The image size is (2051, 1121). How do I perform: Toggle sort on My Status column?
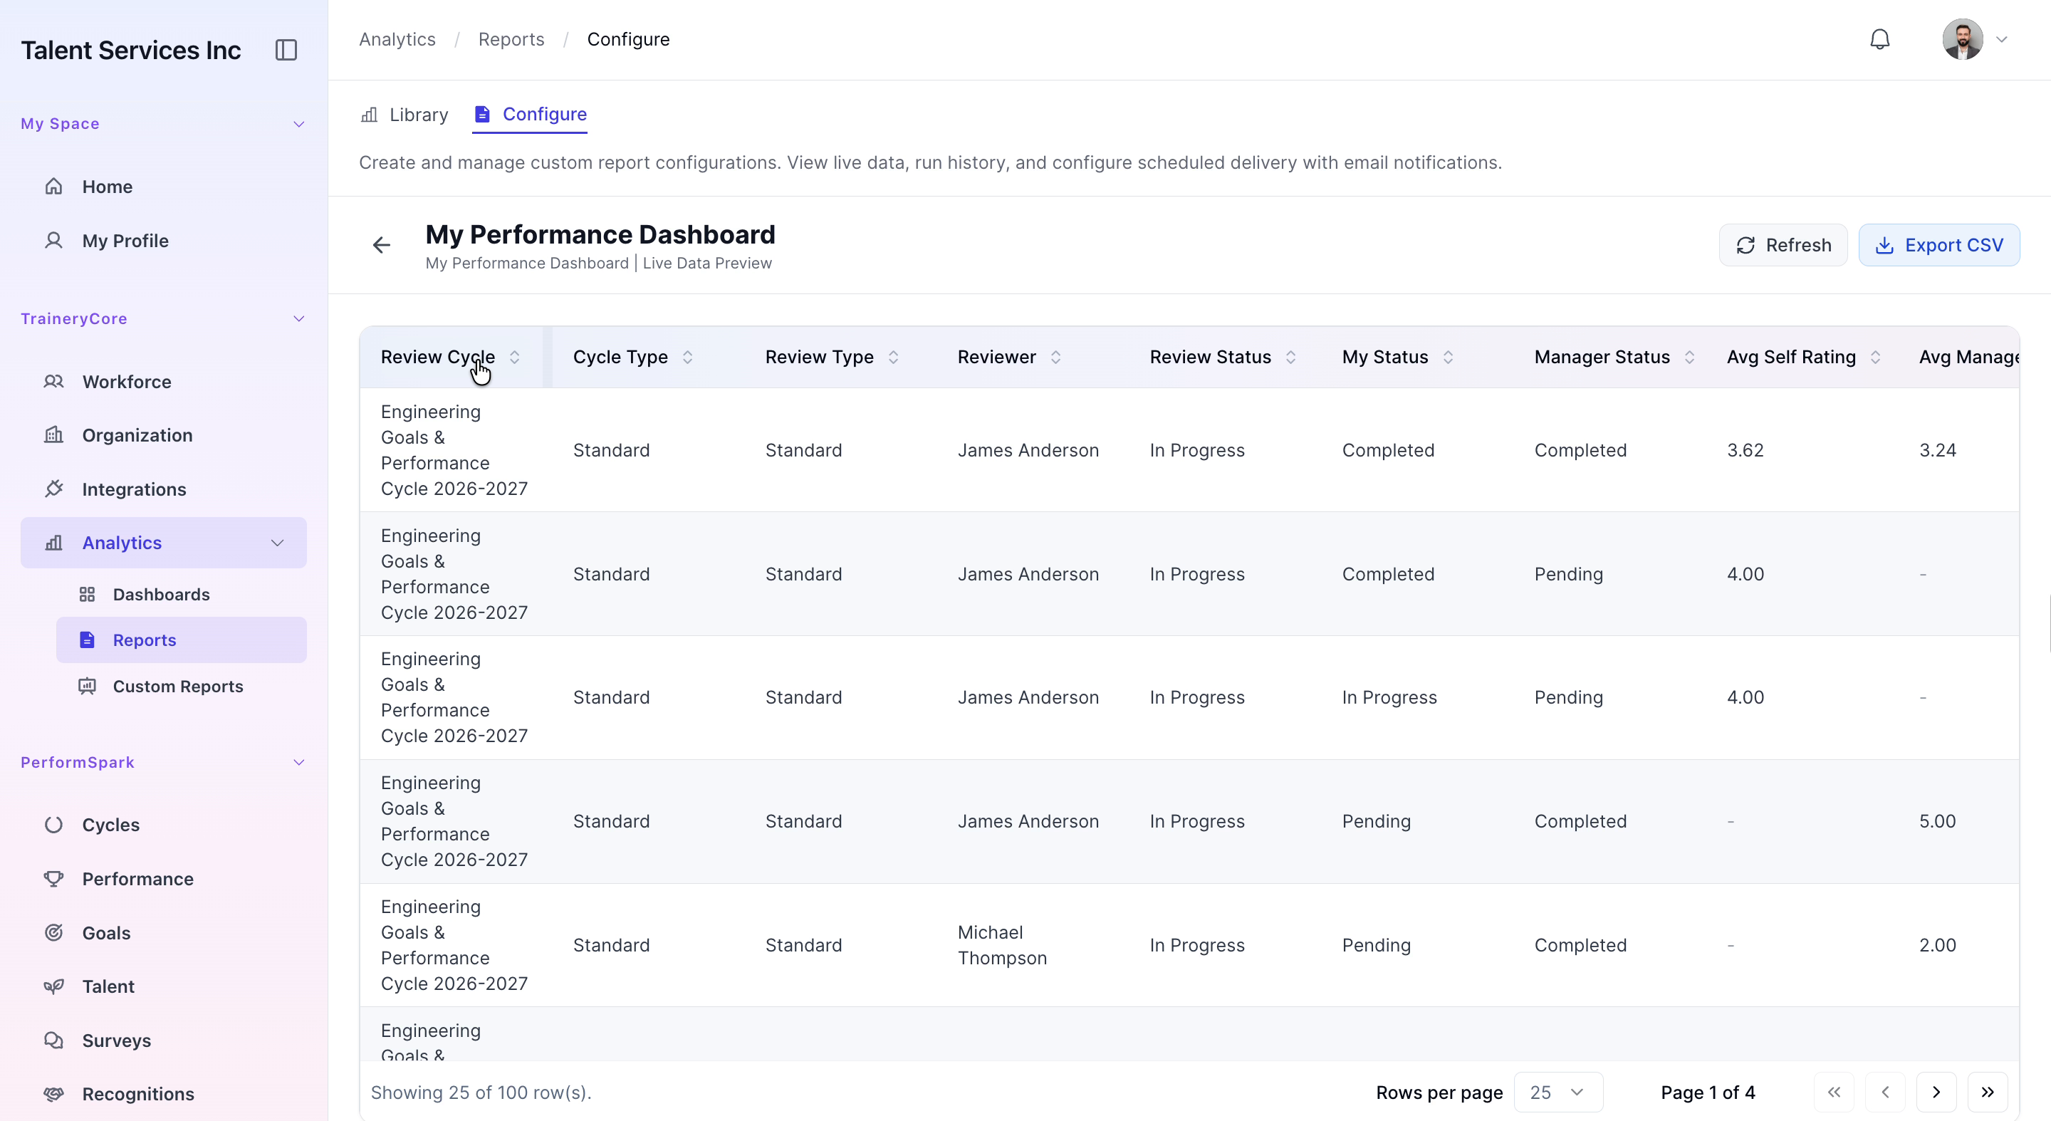pyautogui.click(x=1449, y=358)
